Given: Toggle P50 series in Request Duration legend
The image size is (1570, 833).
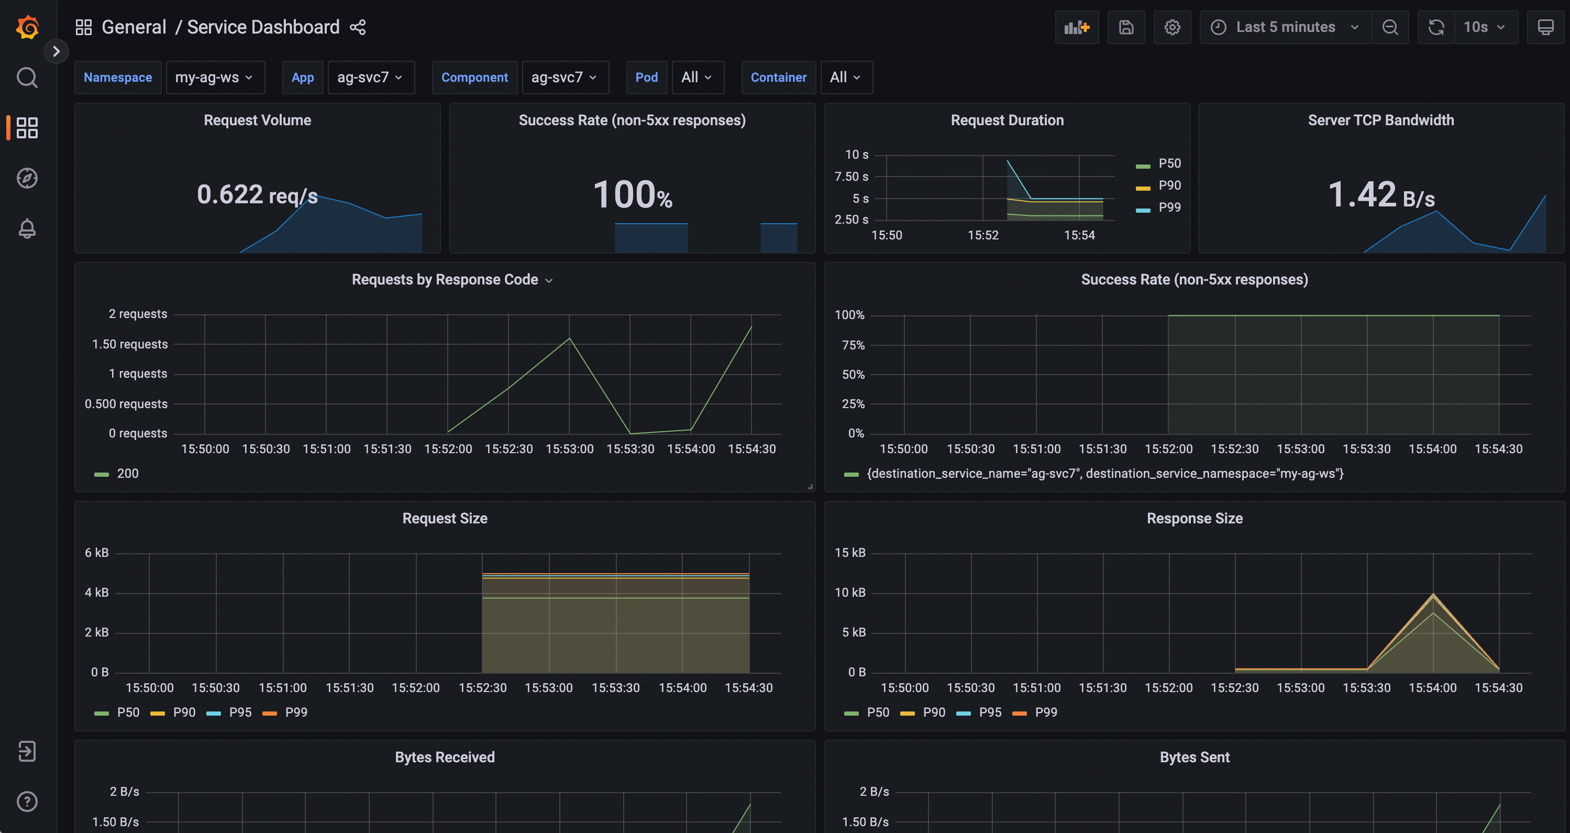Looking at the screenshot, I should point(1169,163).
